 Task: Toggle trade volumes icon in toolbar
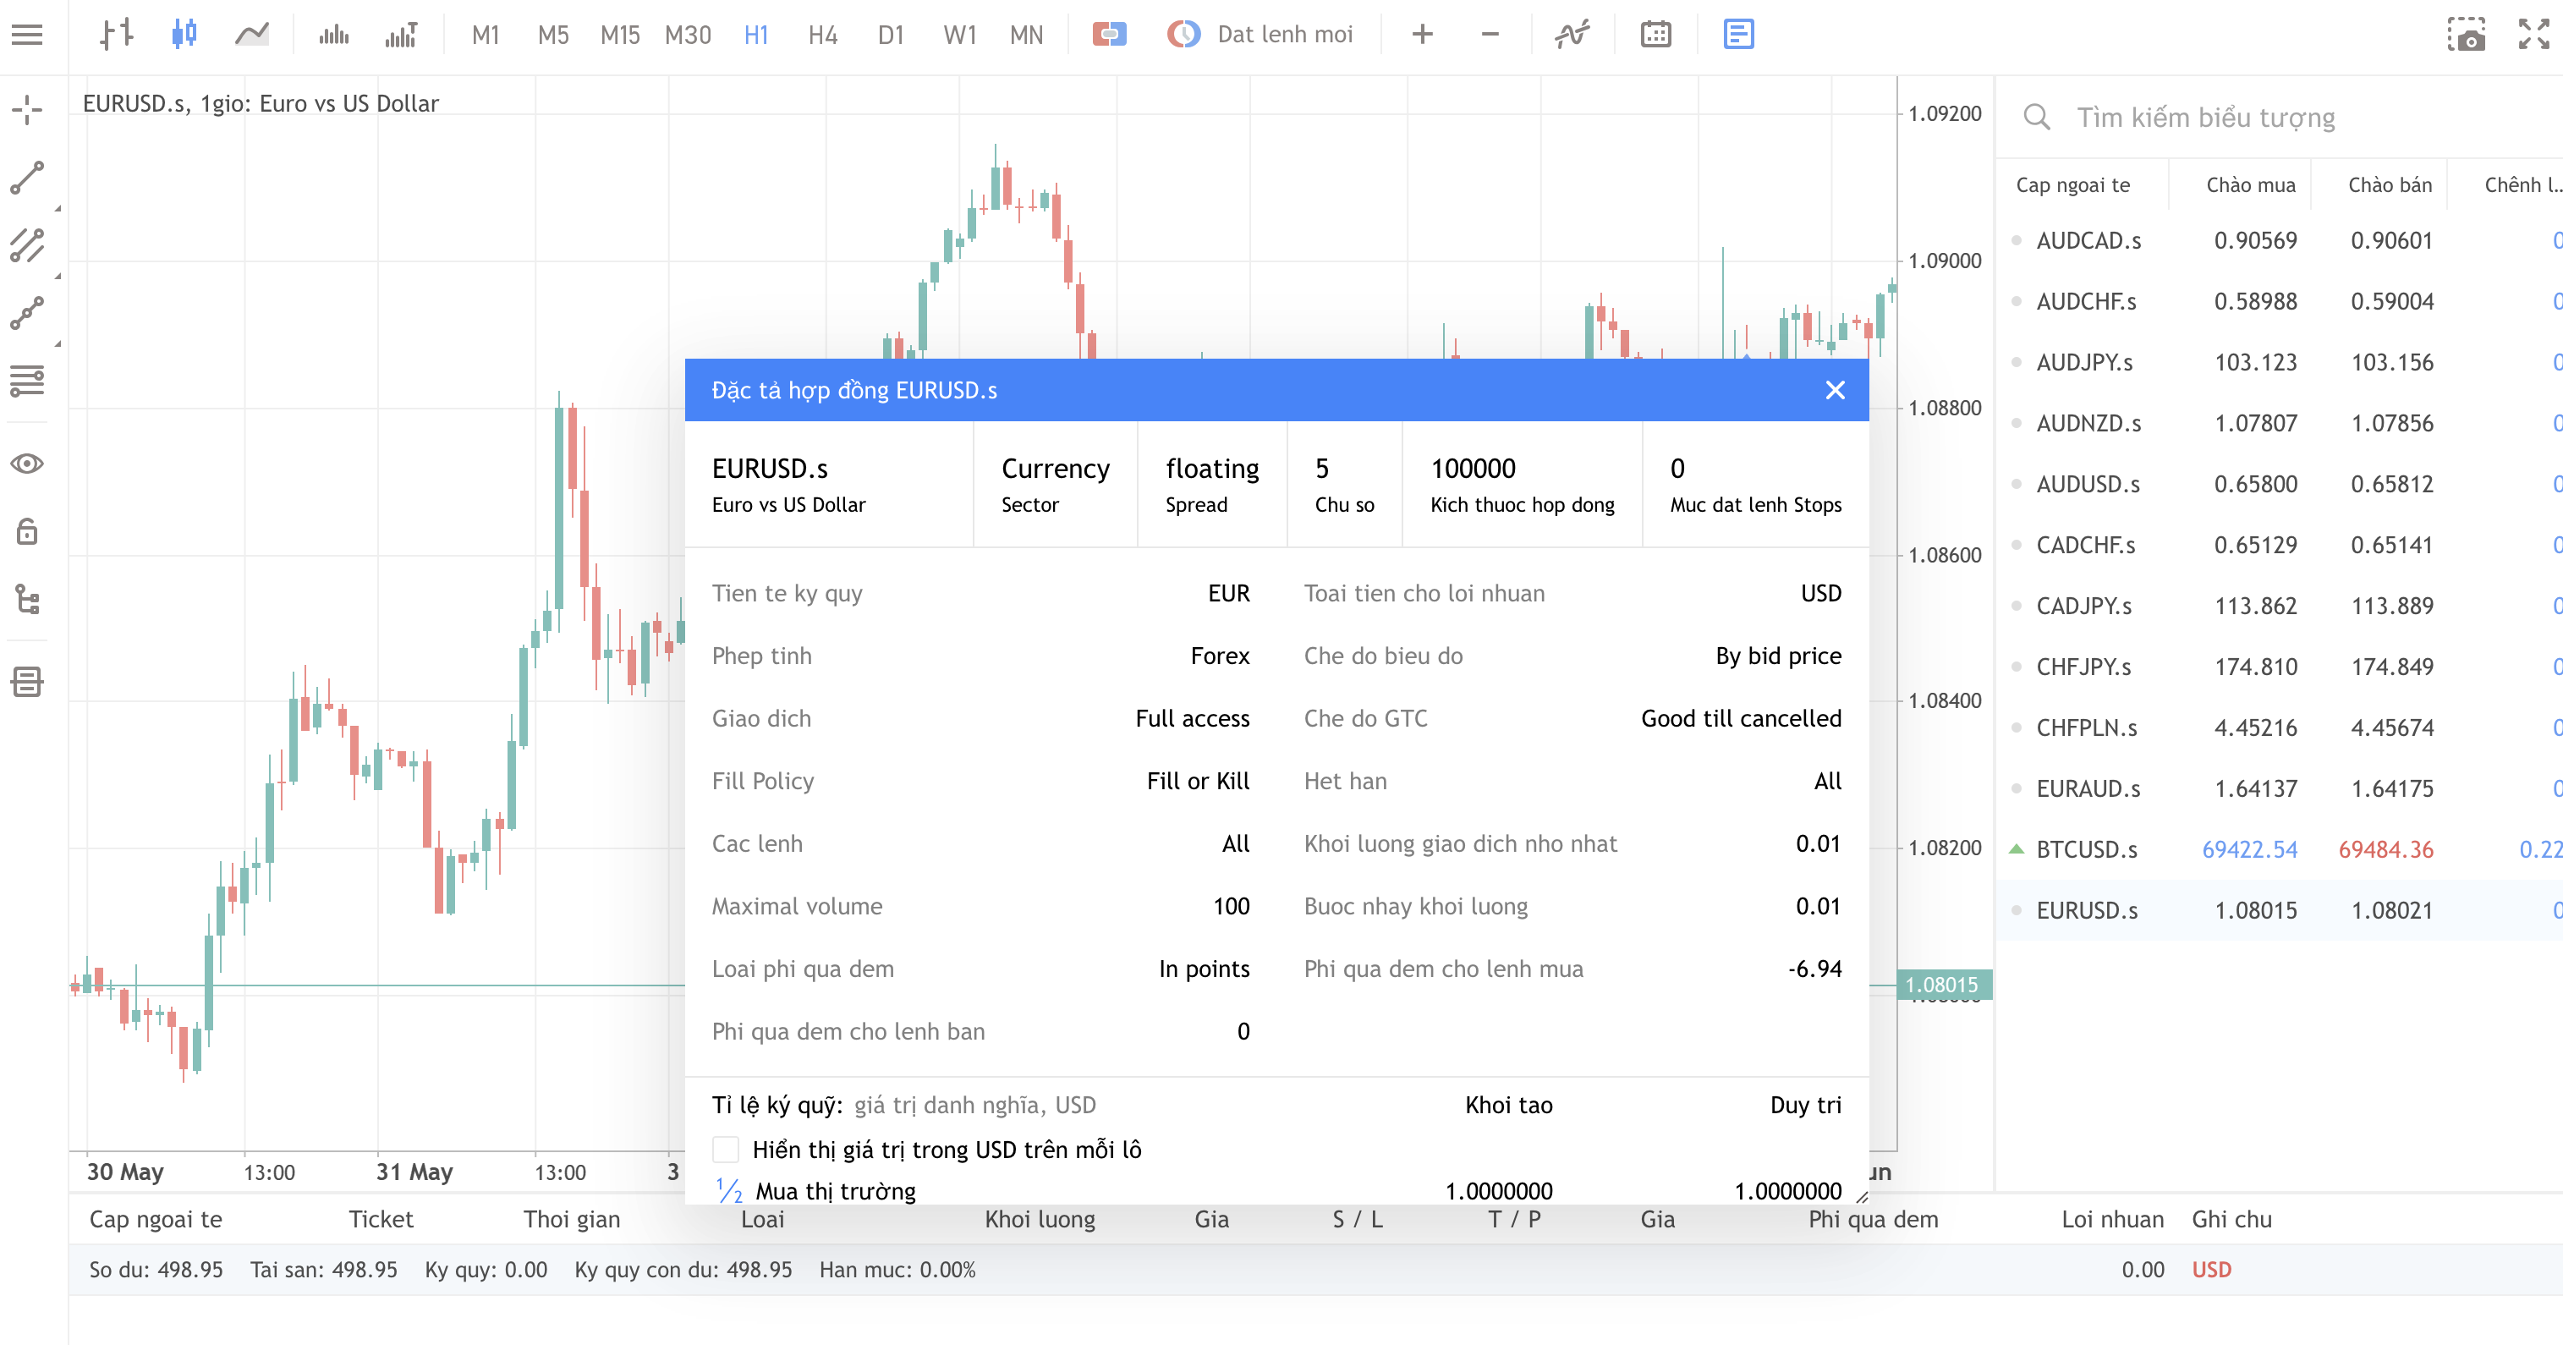pyautogui.click(x=401, y=35)
